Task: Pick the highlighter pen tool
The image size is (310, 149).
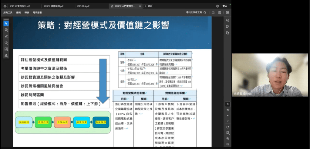Action: click(6, 36)
